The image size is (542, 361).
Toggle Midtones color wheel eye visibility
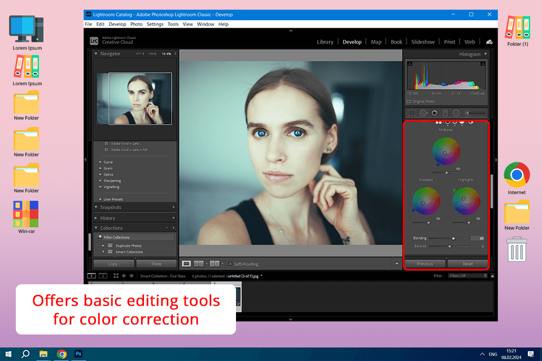[458, 169]
